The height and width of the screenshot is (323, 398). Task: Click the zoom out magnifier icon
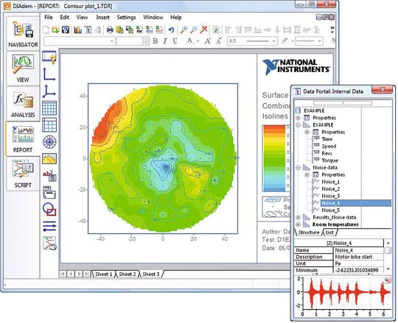coord(194,29)
